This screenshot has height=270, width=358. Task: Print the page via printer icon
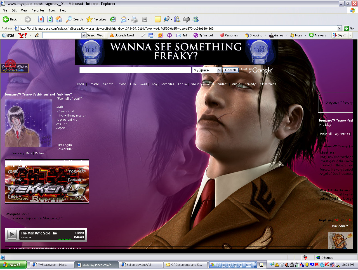point(135,19)
